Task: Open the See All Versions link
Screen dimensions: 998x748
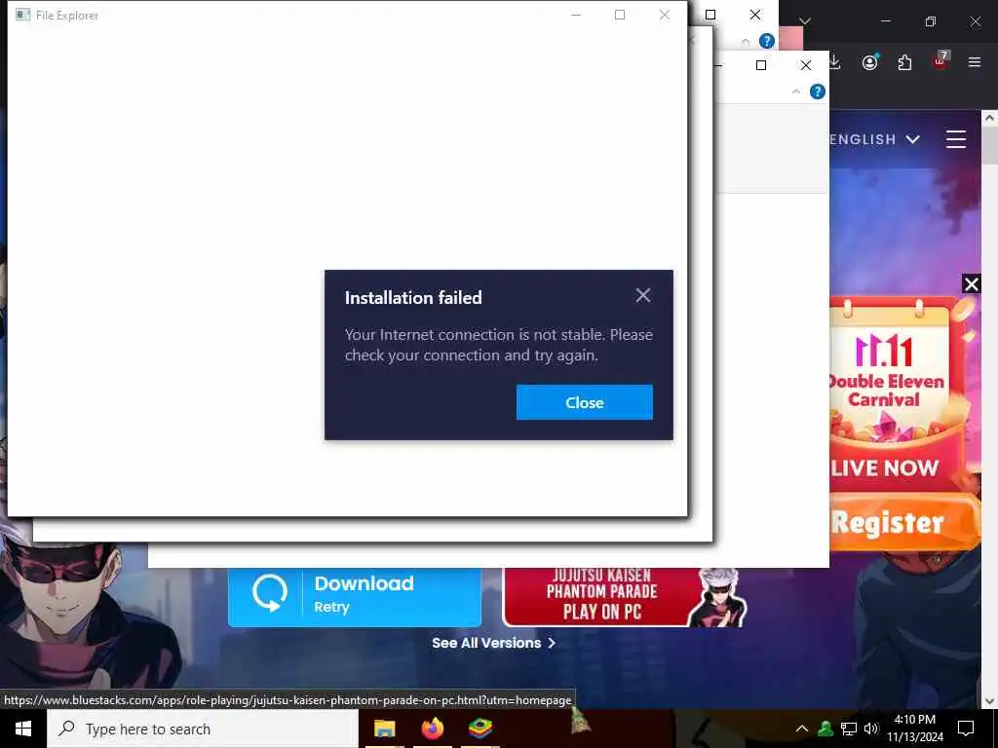Action: coord(494,643)
